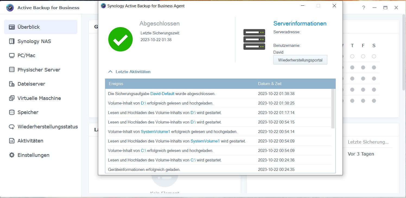Click the Agent window title icon
This screenshot has width=406, height=198.
tap(103, 6)
